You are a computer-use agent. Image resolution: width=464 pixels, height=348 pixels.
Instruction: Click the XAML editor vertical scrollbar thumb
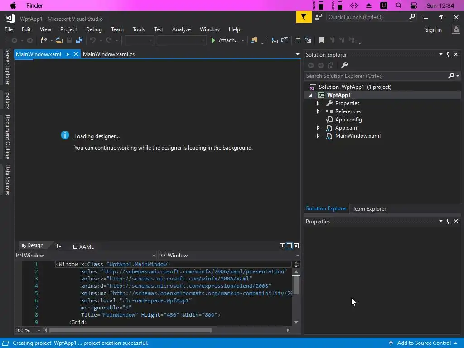point(296,285)
